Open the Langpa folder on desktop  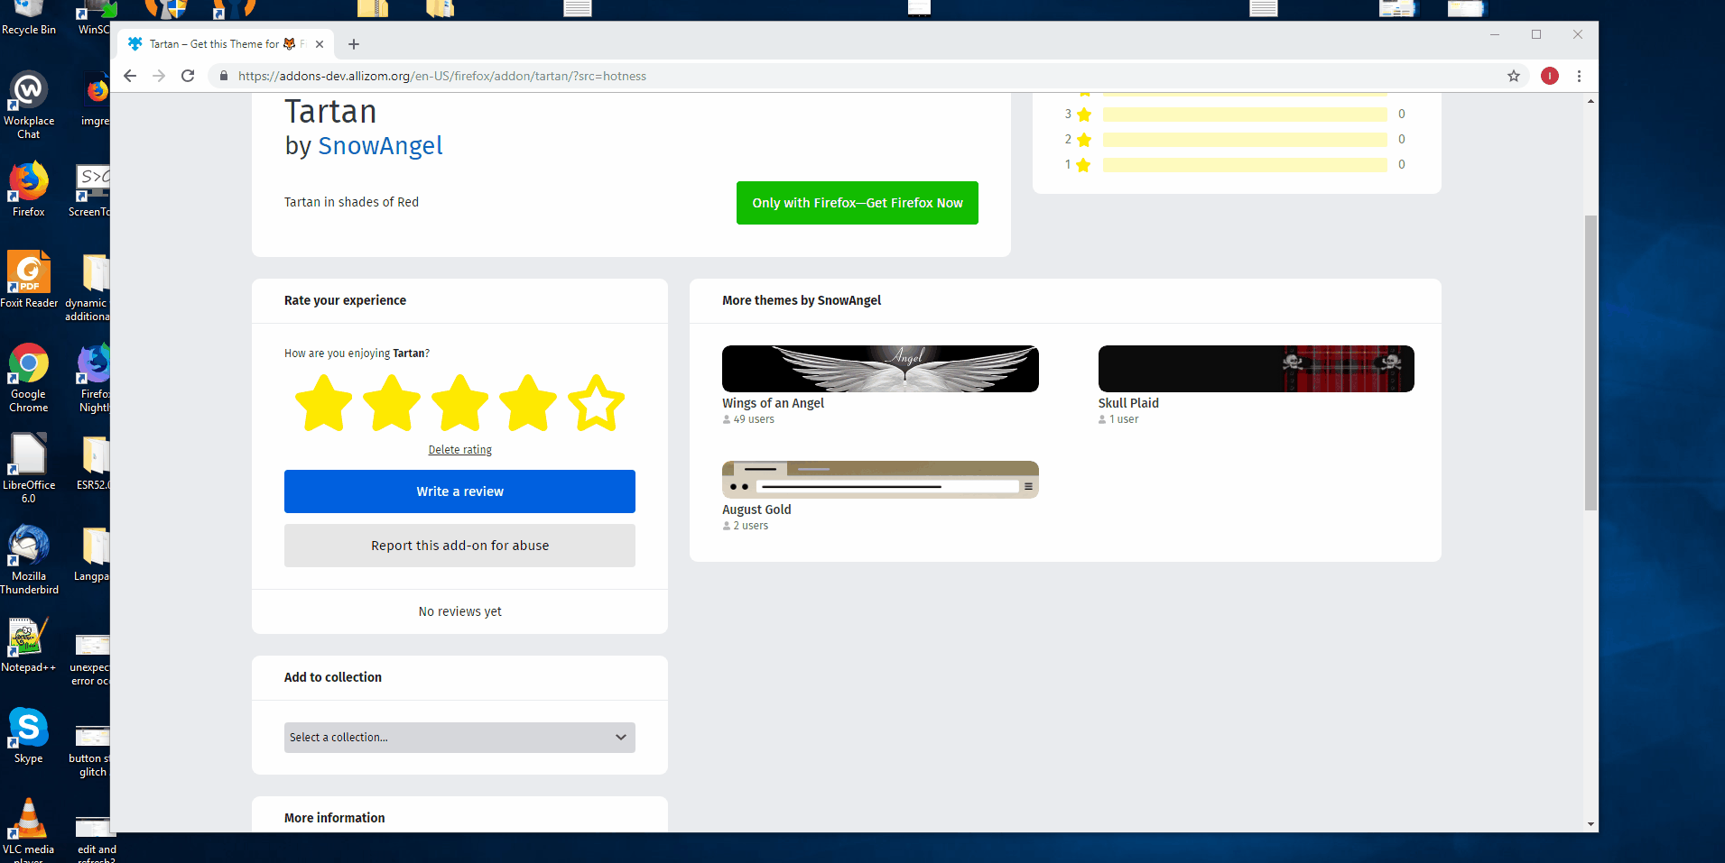click(92, 554)
